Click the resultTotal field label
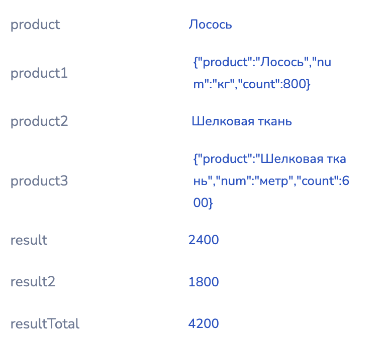The image size is (387, 347). point(45,323)
